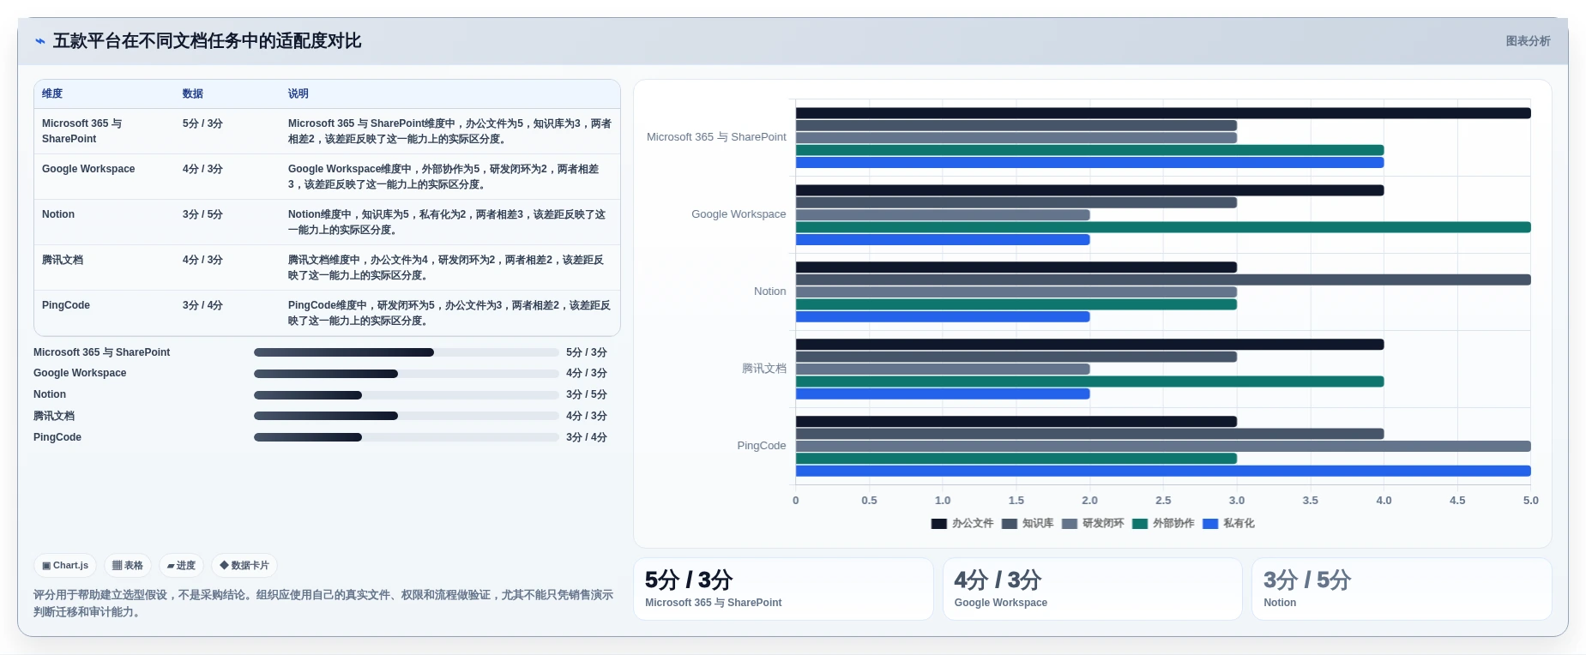The image size is (1586, 655).
Task: Select the Google Workspace table row name
Action: pos(88,169)
